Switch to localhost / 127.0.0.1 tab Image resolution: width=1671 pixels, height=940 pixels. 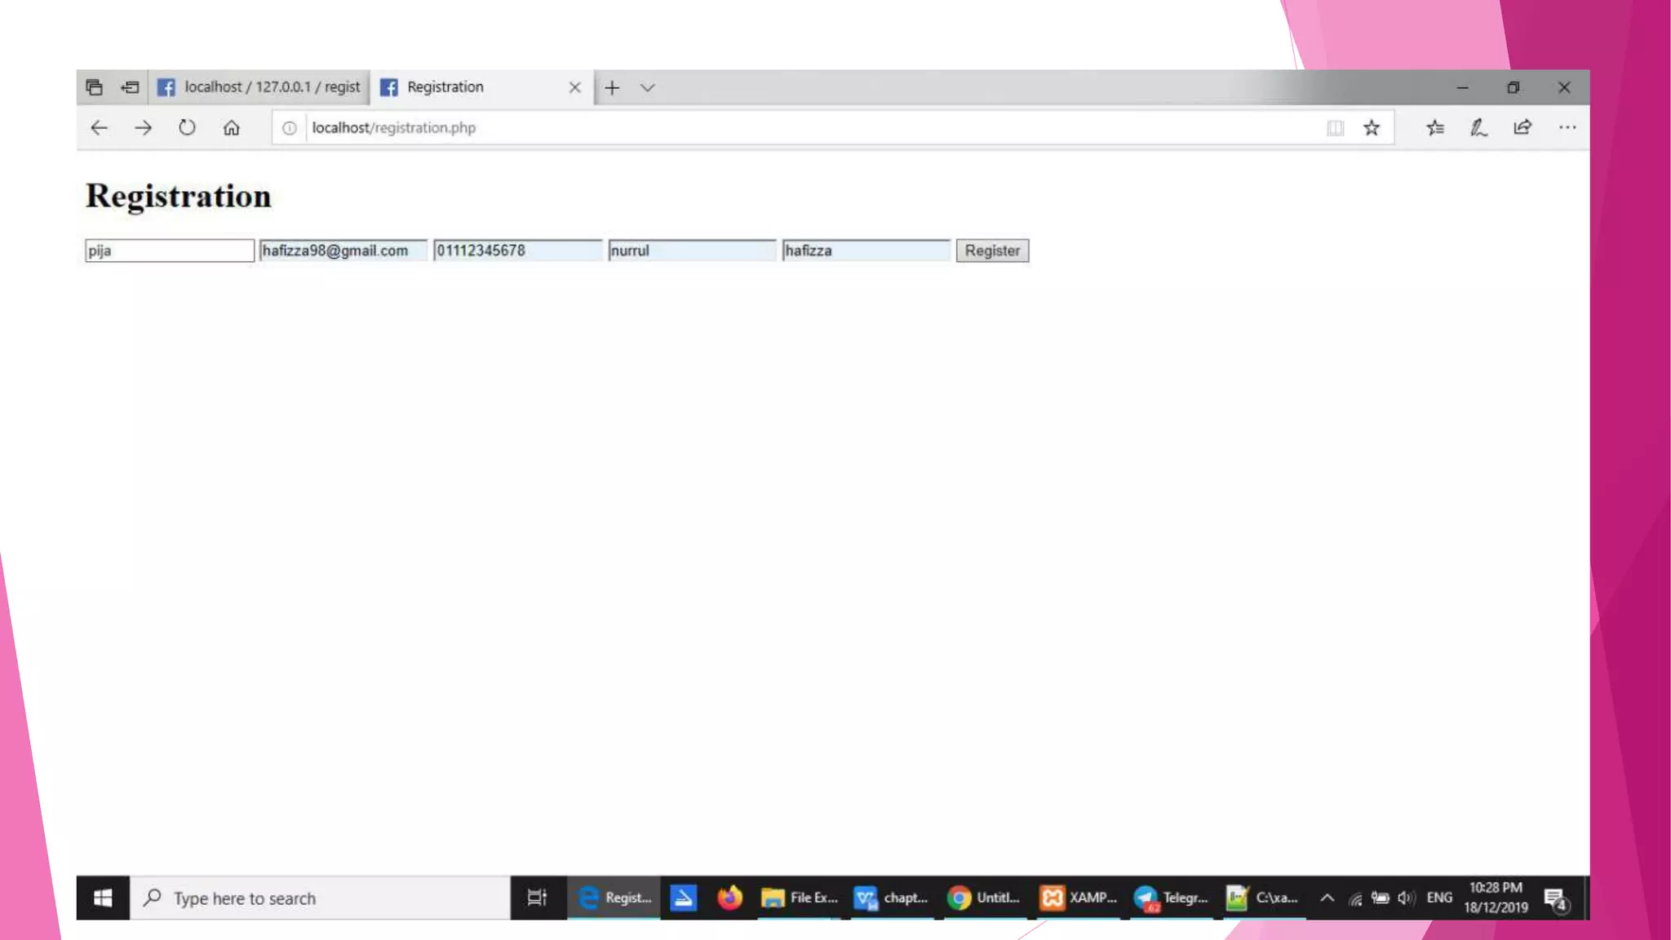(259, 87)
